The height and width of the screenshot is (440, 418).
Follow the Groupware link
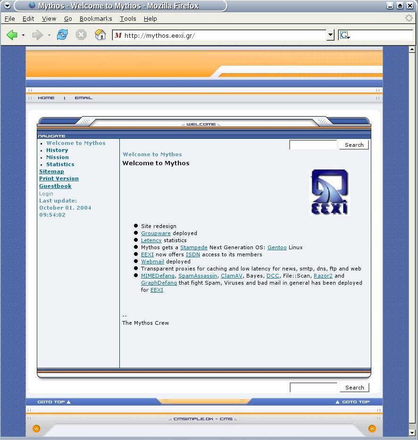click(156, 233)
